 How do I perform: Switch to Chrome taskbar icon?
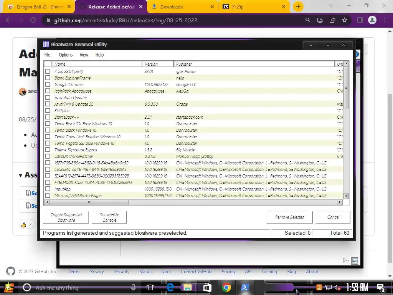tap(226, 287)
